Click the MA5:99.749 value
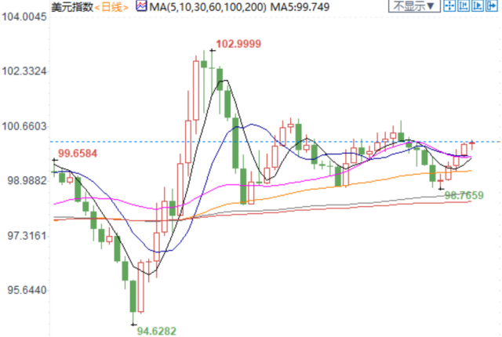The height and width of the screenshot is (337, 502). 300,7
